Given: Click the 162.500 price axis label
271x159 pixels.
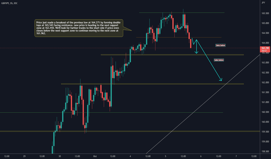Looking at the screenshot, I should pos(265,73).
